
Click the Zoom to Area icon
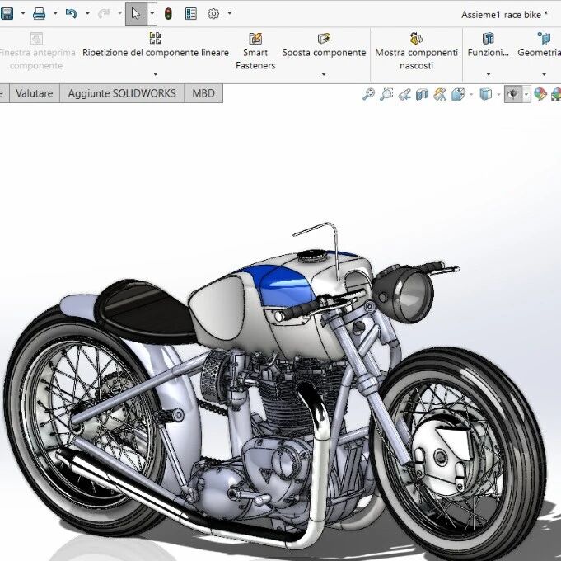[386, 94]
